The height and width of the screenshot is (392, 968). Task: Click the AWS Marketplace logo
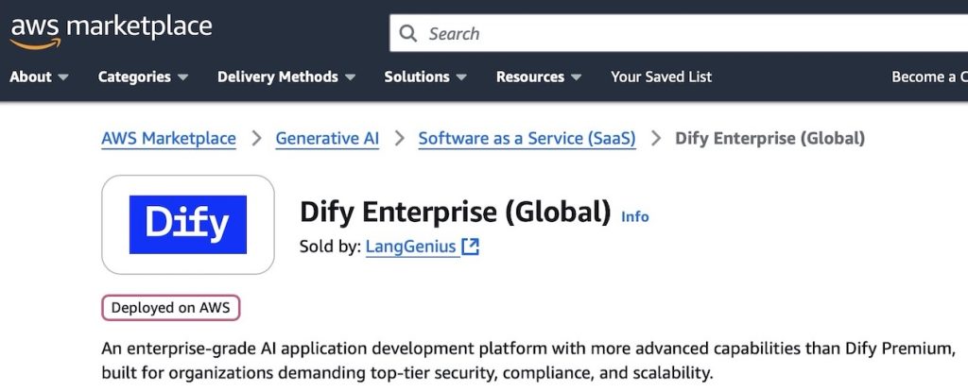click(111, 30)
